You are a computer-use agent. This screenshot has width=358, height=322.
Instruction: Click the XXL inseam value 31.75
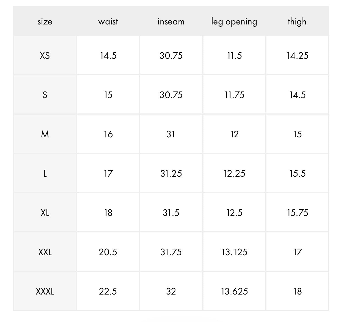(171, 252)
